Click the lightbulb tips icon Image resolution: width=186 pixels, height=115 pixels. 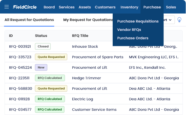pyautogui.click(x=179, y=20)
